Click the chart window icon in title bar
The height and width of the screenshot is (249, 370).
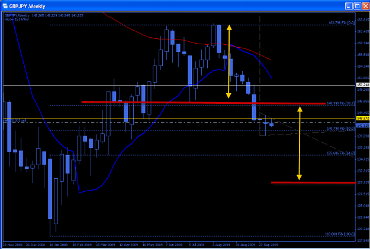(5, 6)
